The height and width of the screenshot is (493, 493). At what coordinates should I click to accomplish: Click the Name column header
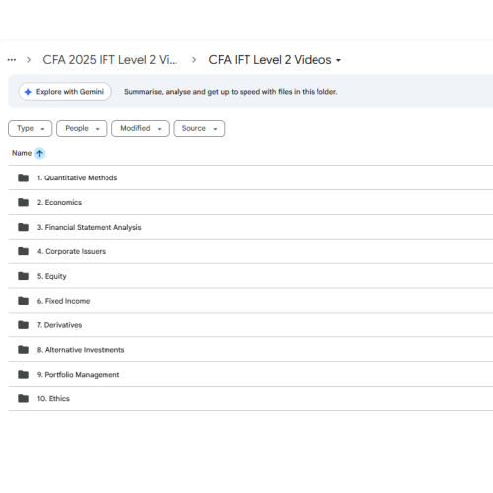point(22,153)
